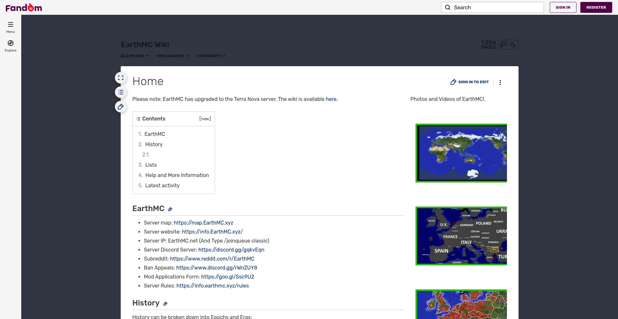The image size is (618, 319).
Task: Hide the Contents box
Action: [x=205, y=119]
